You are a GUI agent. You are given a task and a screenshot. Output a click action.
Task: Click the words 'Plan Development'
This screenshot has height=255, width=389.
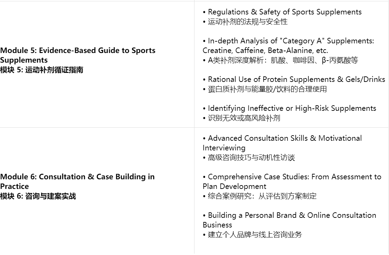pyautogui.click(x=235, y=187)
